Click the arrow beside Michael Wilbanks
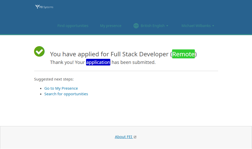The width and height of the screenshot is (252, 149). click(x=213, y=26)
